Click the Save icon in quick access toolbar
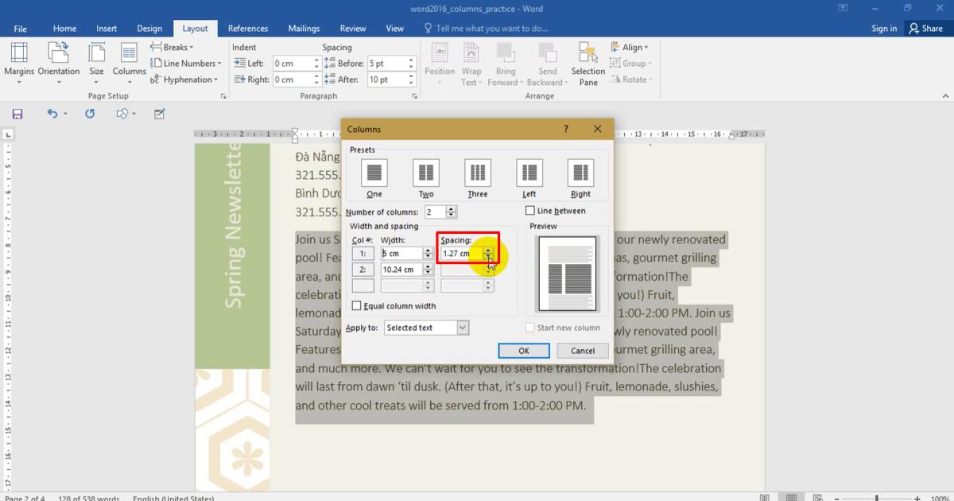The width and height of the screenshot is (954, 501). pos(17,114)
